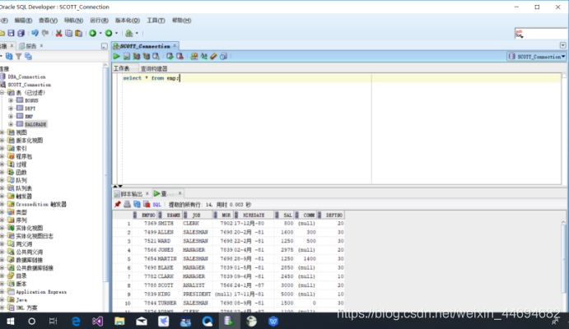Open the 查看(V) menu

[x=48, y=21]
